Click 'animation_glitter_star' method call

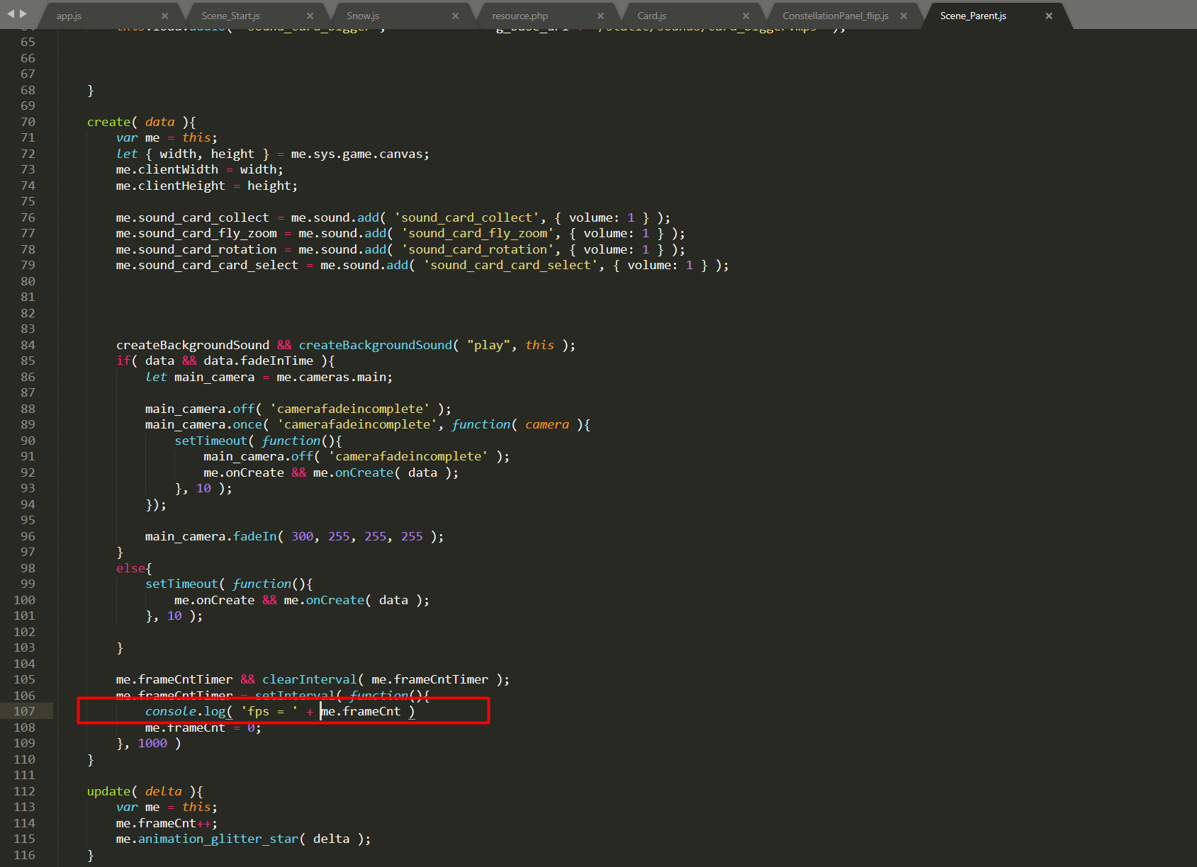[x=218, y=839]
